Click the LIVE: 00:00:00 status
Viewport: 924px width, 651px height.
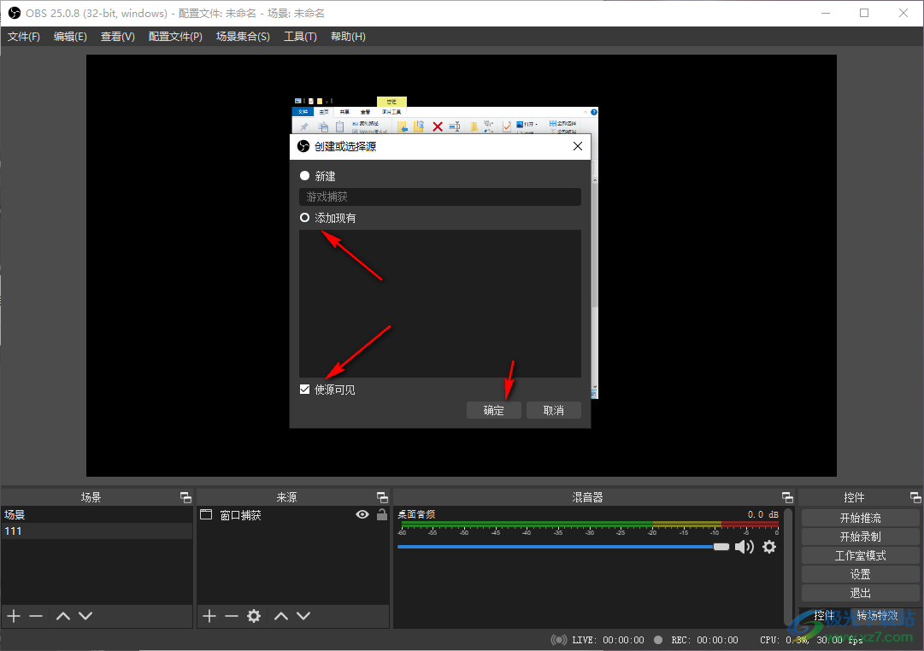point(608,640)
